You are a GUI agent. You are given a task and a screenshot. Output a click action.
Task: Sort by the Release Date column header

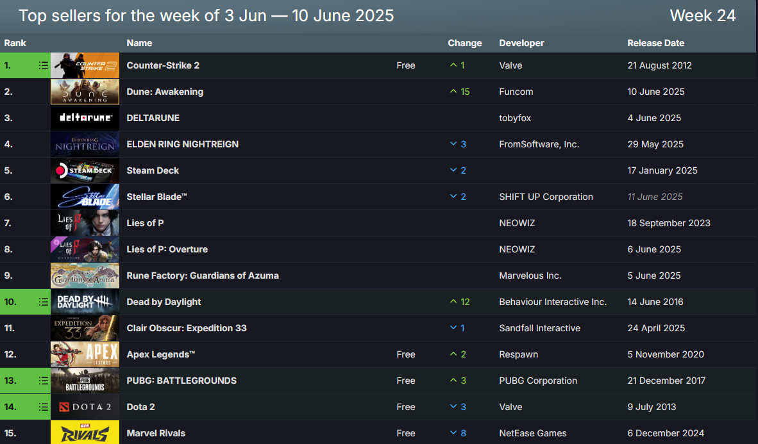pyautogui.click(x=655, y=43)
